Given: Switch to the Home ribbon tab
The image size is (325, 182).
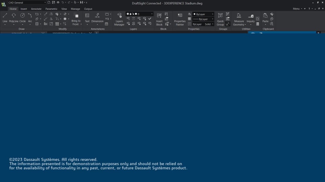Looking at the screenshot, I should [x=13, y=9].
